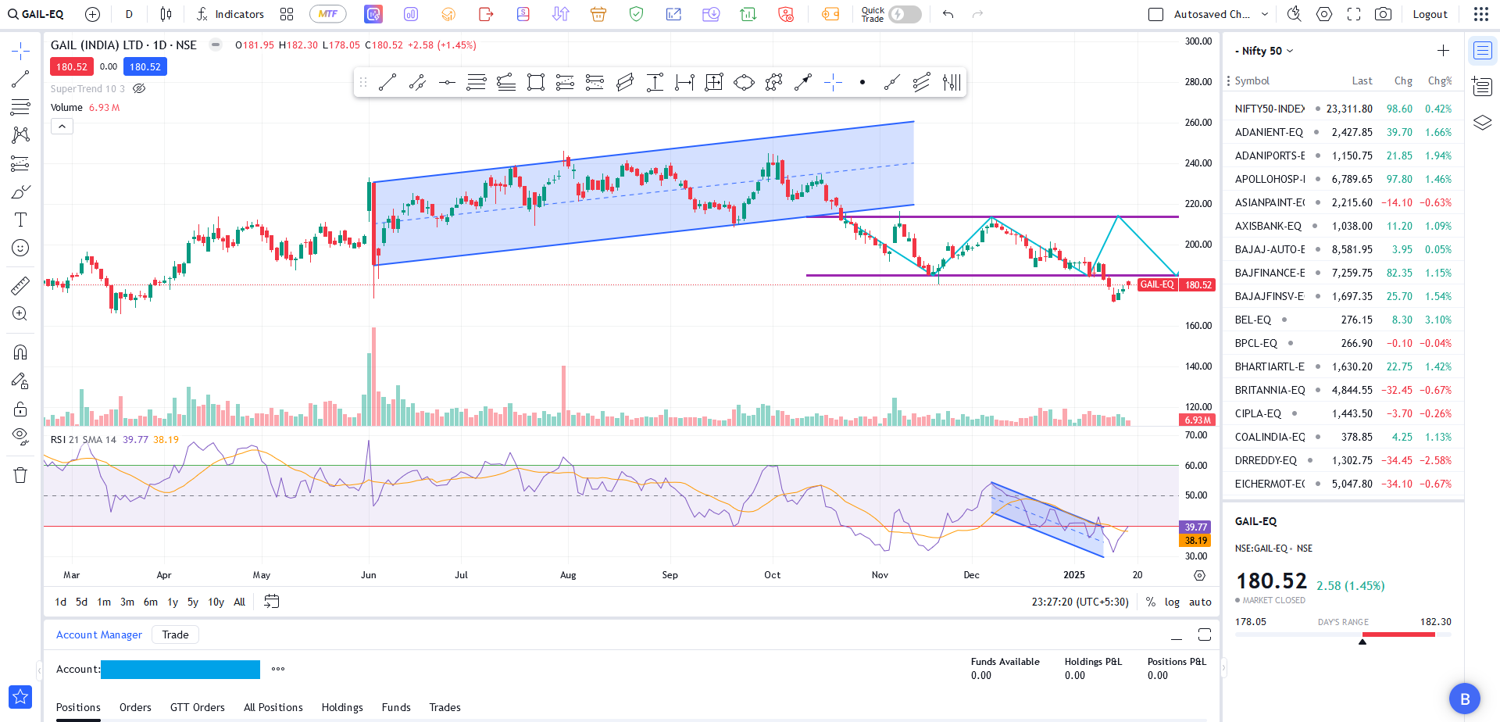Select ADANIENT-EQ row in watchlist

click(x=1343, y=132)
